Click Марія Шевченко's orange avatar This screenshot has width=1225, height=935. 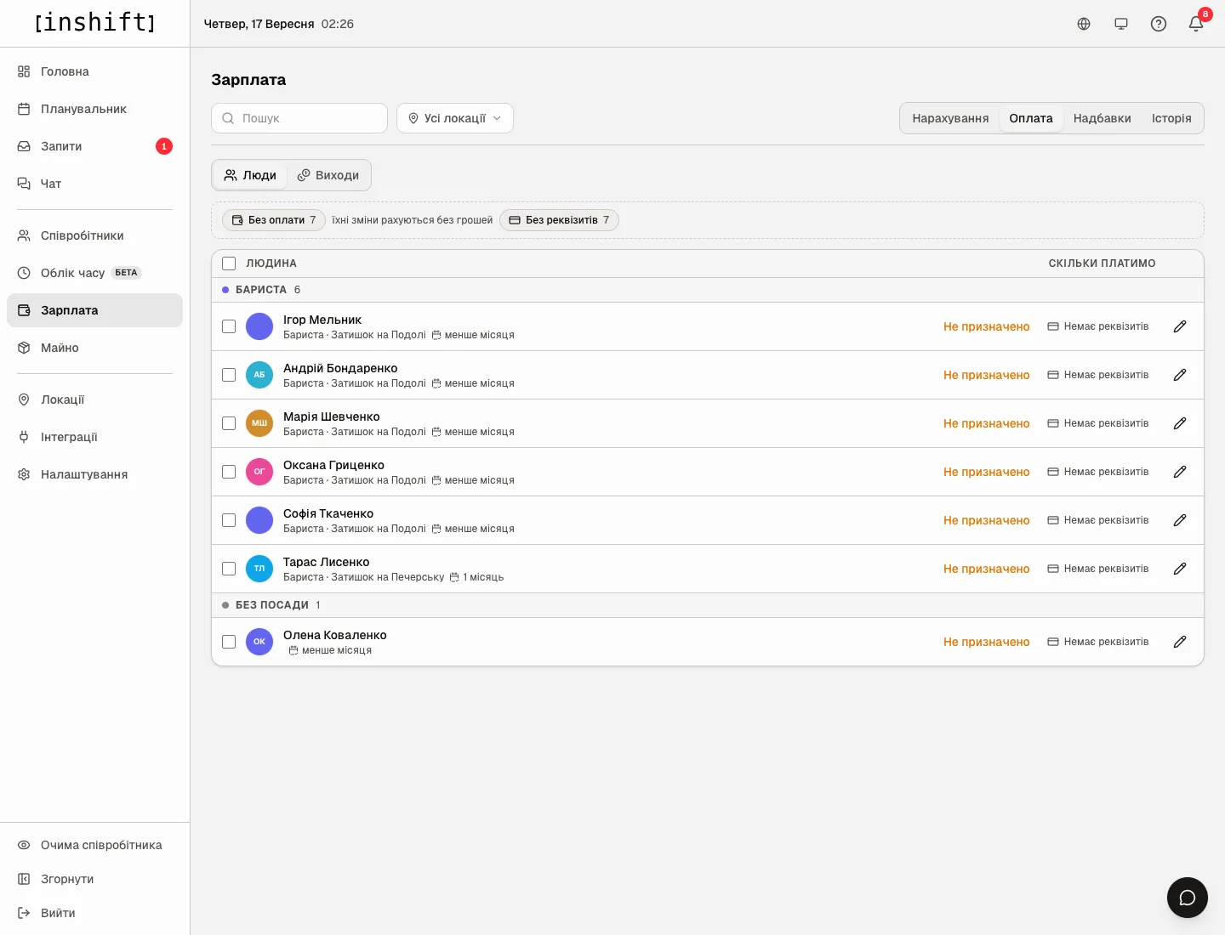259,423
